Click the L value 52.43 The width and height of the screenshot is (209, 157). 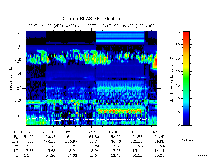116,155
